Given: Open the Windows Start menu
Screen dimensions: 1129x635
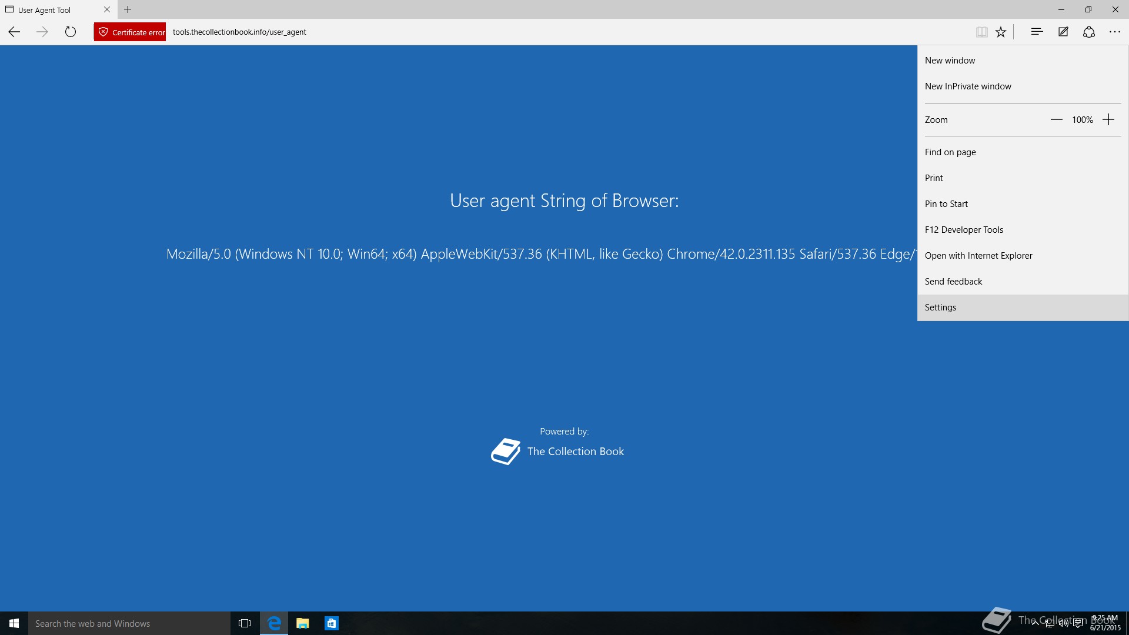Looking at the screenshot, I should 14,623.
